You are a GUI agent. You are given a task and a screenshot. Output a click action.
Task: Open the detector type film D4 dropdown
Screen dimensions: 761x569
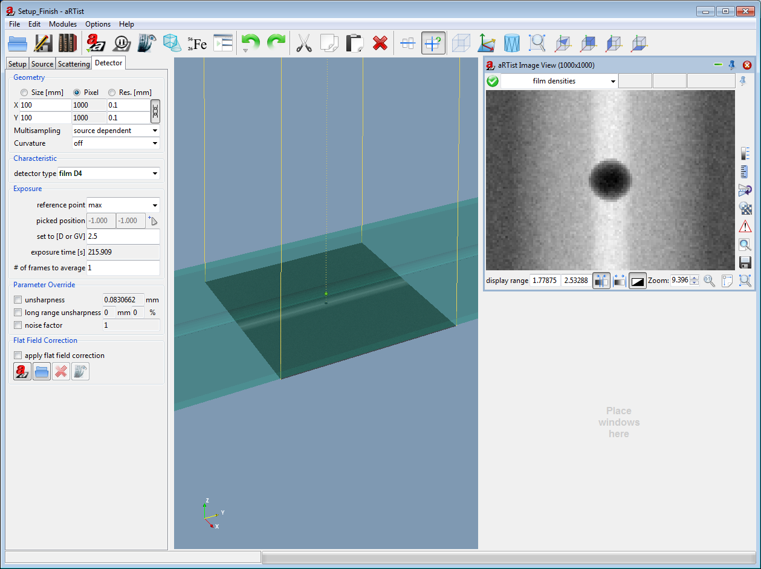click(109, 174)
